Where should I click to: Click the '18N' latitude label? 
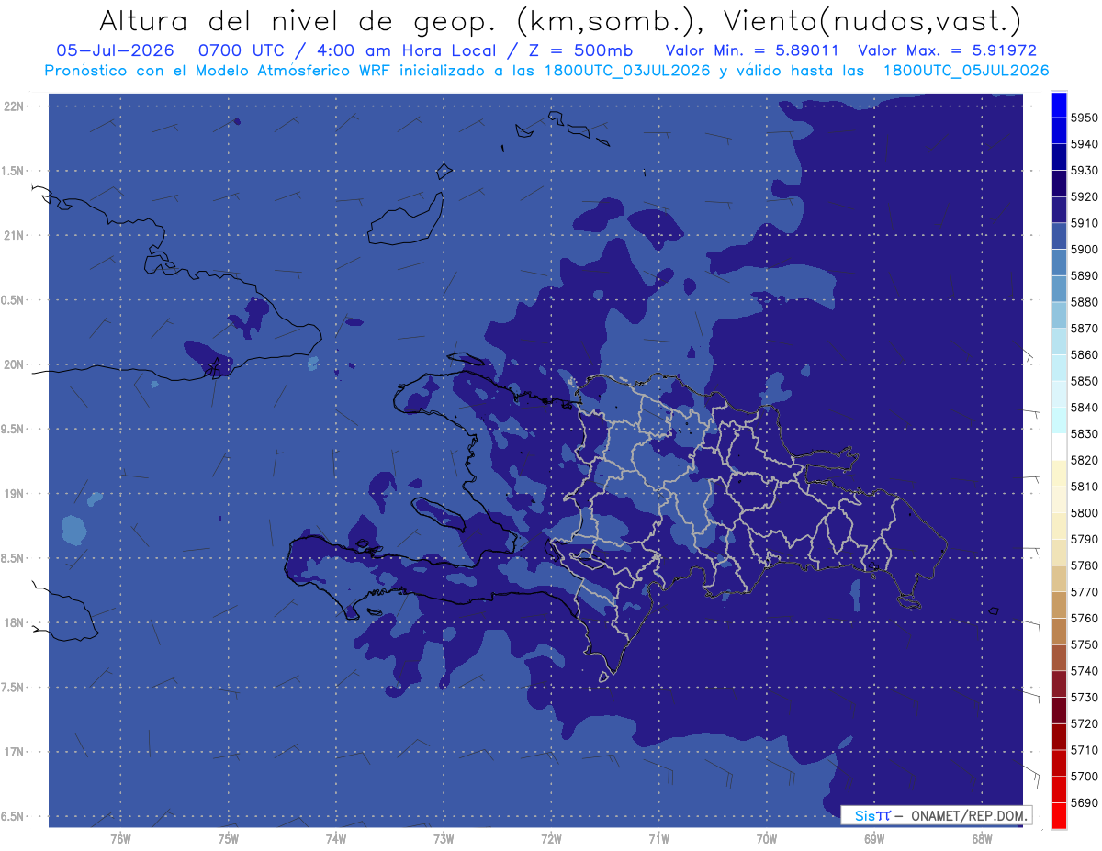16,622
